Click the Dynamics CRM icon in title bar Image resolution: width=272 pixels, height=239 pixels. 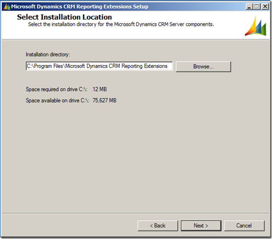coord(7,7)
